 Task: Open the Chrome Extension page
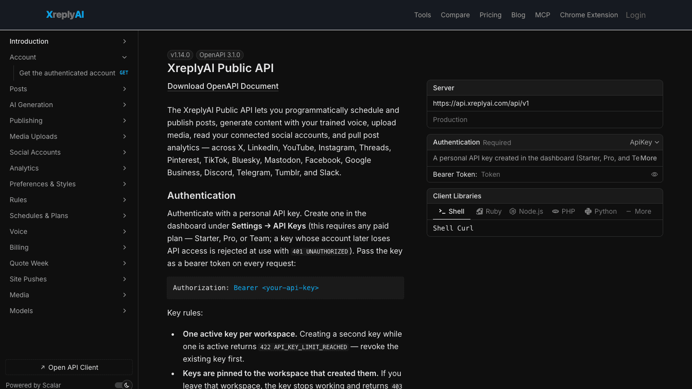pos(589,15)
